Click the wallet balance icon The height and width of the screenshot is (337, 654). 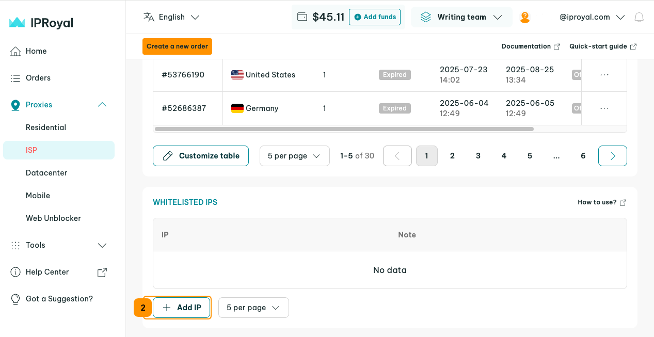302,17
